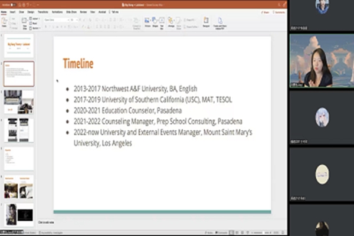Open the Slide Show tab
Image resolution: width=354 pixels, height=236 pixels.
coord(71,12)
